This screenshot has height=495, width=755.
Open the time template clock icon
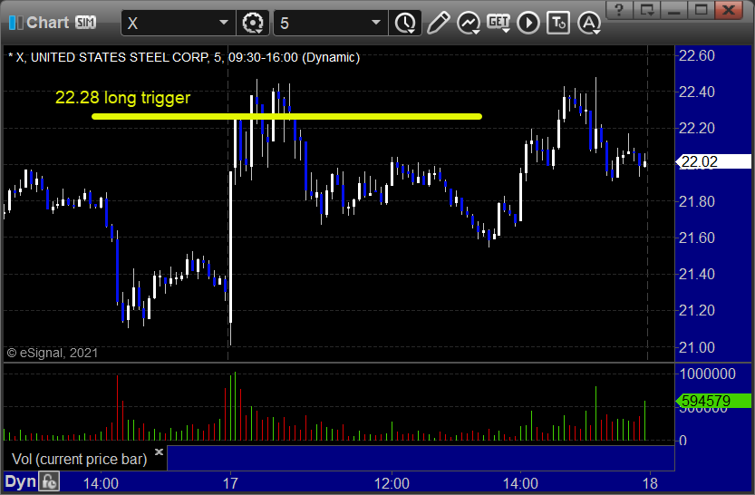click(405, 23)
